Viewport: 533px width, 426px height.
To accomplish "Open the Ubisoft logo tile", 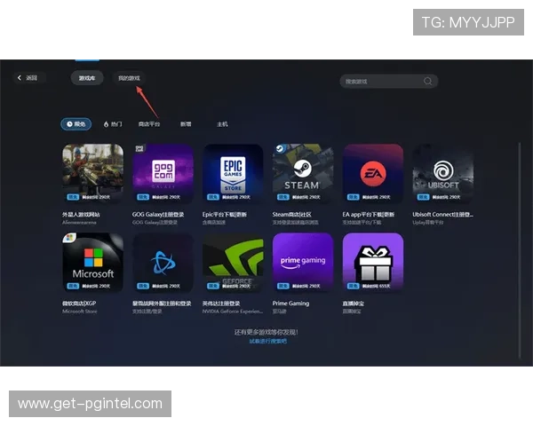I will click(443, 174).
